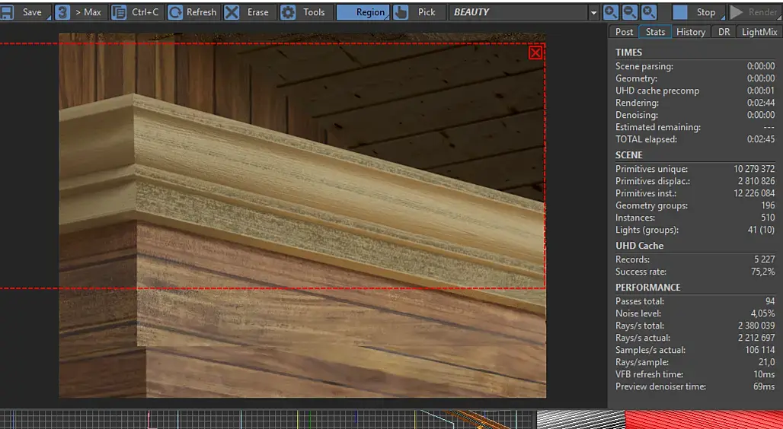The height and width of the screenshot is (429, 783).
Task: Click the reset zoom magnifier icon
Action: point(648,12)
